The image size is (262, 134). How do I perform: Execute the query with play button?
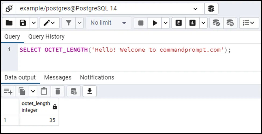155,23
